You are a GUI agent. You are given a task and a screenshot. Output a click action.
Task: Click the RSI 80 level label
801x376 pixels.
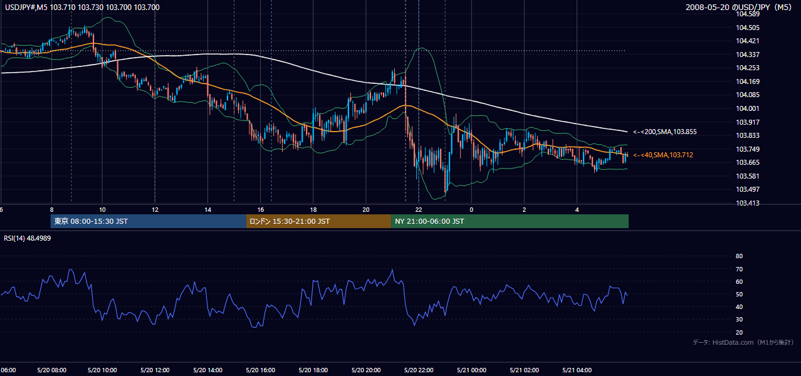[x=739, y=256]
